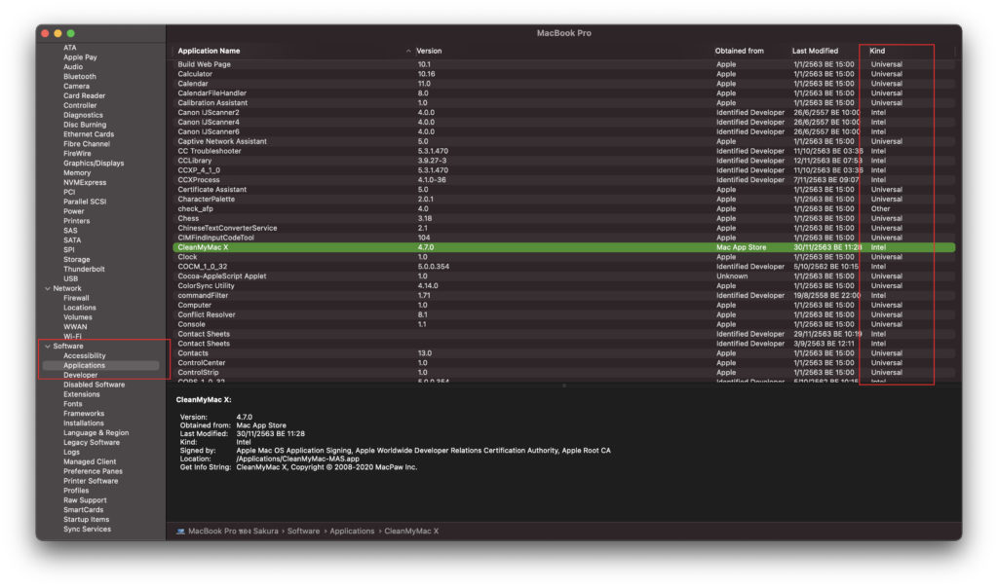This screenshot has width=998, height=588.
Task: Click the sort arrow on Application Name column
Action: click(407, 51)
